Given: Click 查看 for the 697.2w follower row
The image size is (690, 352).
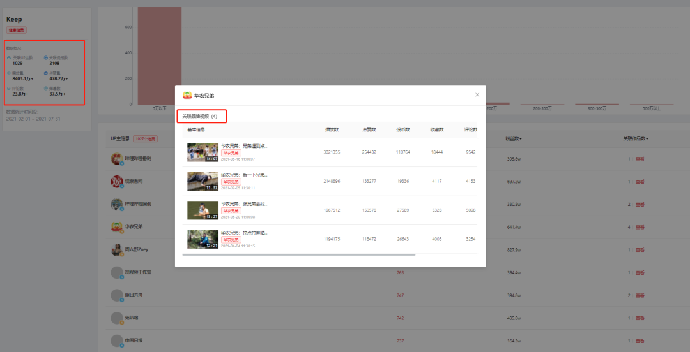Looking at the screenshot, I should tap(640, 182).
